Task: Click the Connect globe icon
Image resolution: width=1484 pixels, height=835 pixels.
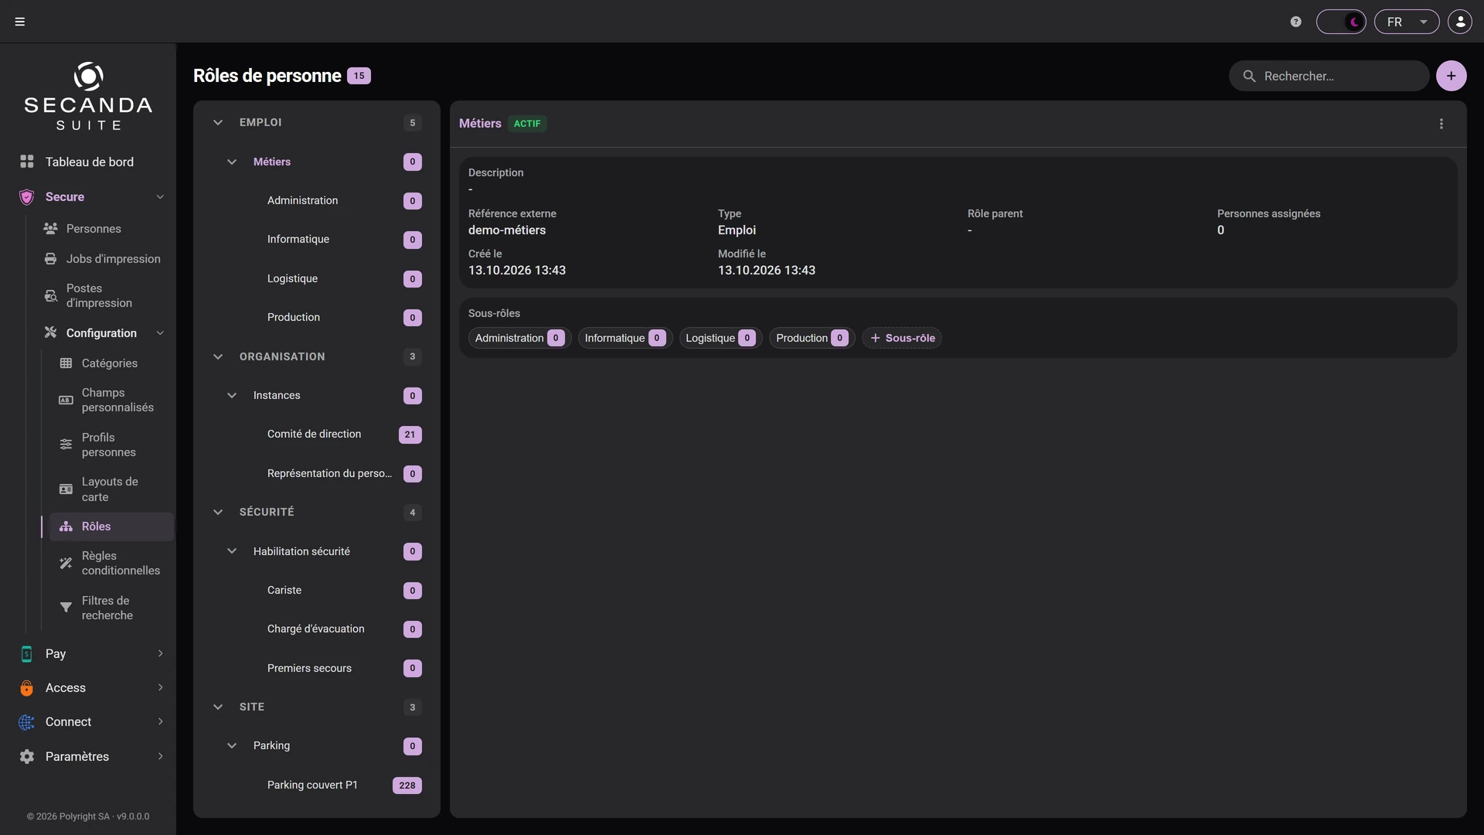Action: [26, 722]
